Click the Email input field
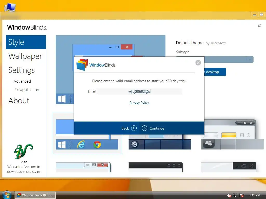This screenshot has width=266, height=199. 139,91
